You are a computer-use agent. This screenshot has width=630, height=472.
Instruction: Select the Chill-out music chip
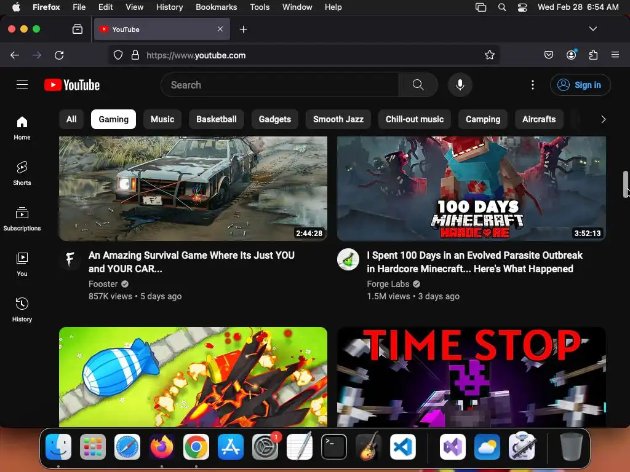(x=415, y=119)
